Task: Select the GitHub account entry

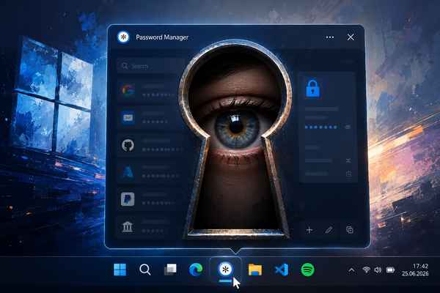Action: [149, 145]
